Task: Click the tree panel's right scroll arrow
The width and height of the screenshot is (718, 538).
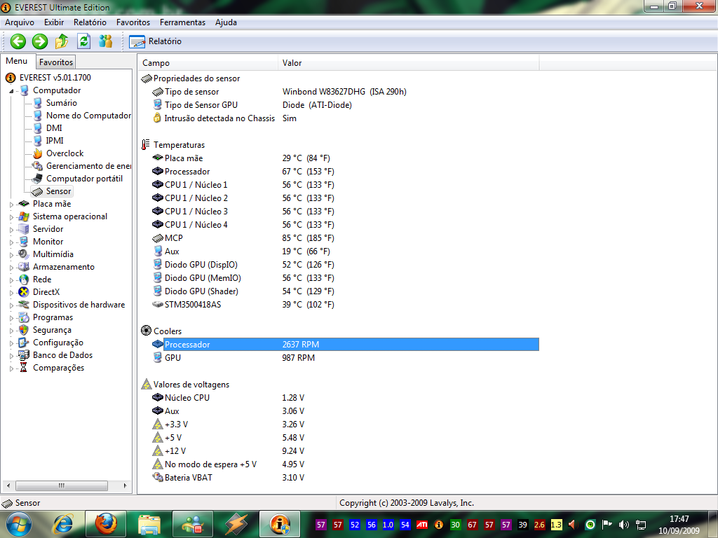Action: point(126,485)
